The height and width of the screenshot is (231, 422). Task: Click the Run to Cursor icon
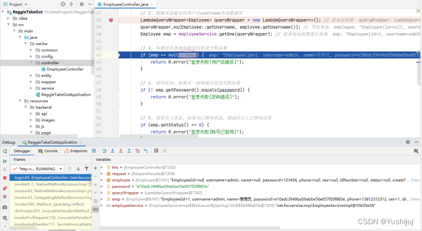(x=146, y=151)
